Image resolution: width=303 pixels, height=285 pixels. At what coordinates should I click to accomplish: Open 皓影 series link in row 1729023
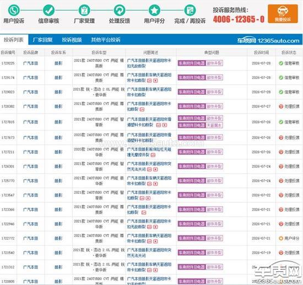point(58,92)
